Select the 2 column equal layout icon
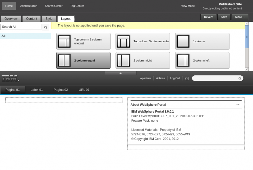 [x=64, y=60]
